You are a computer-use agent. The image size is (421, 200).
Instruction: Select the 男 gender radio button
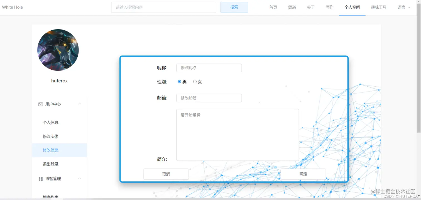[179, 81]
